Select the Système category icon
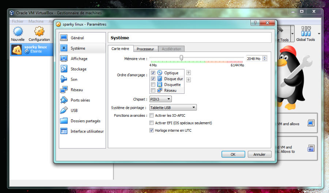329x193 pixels. pos(64,48)
